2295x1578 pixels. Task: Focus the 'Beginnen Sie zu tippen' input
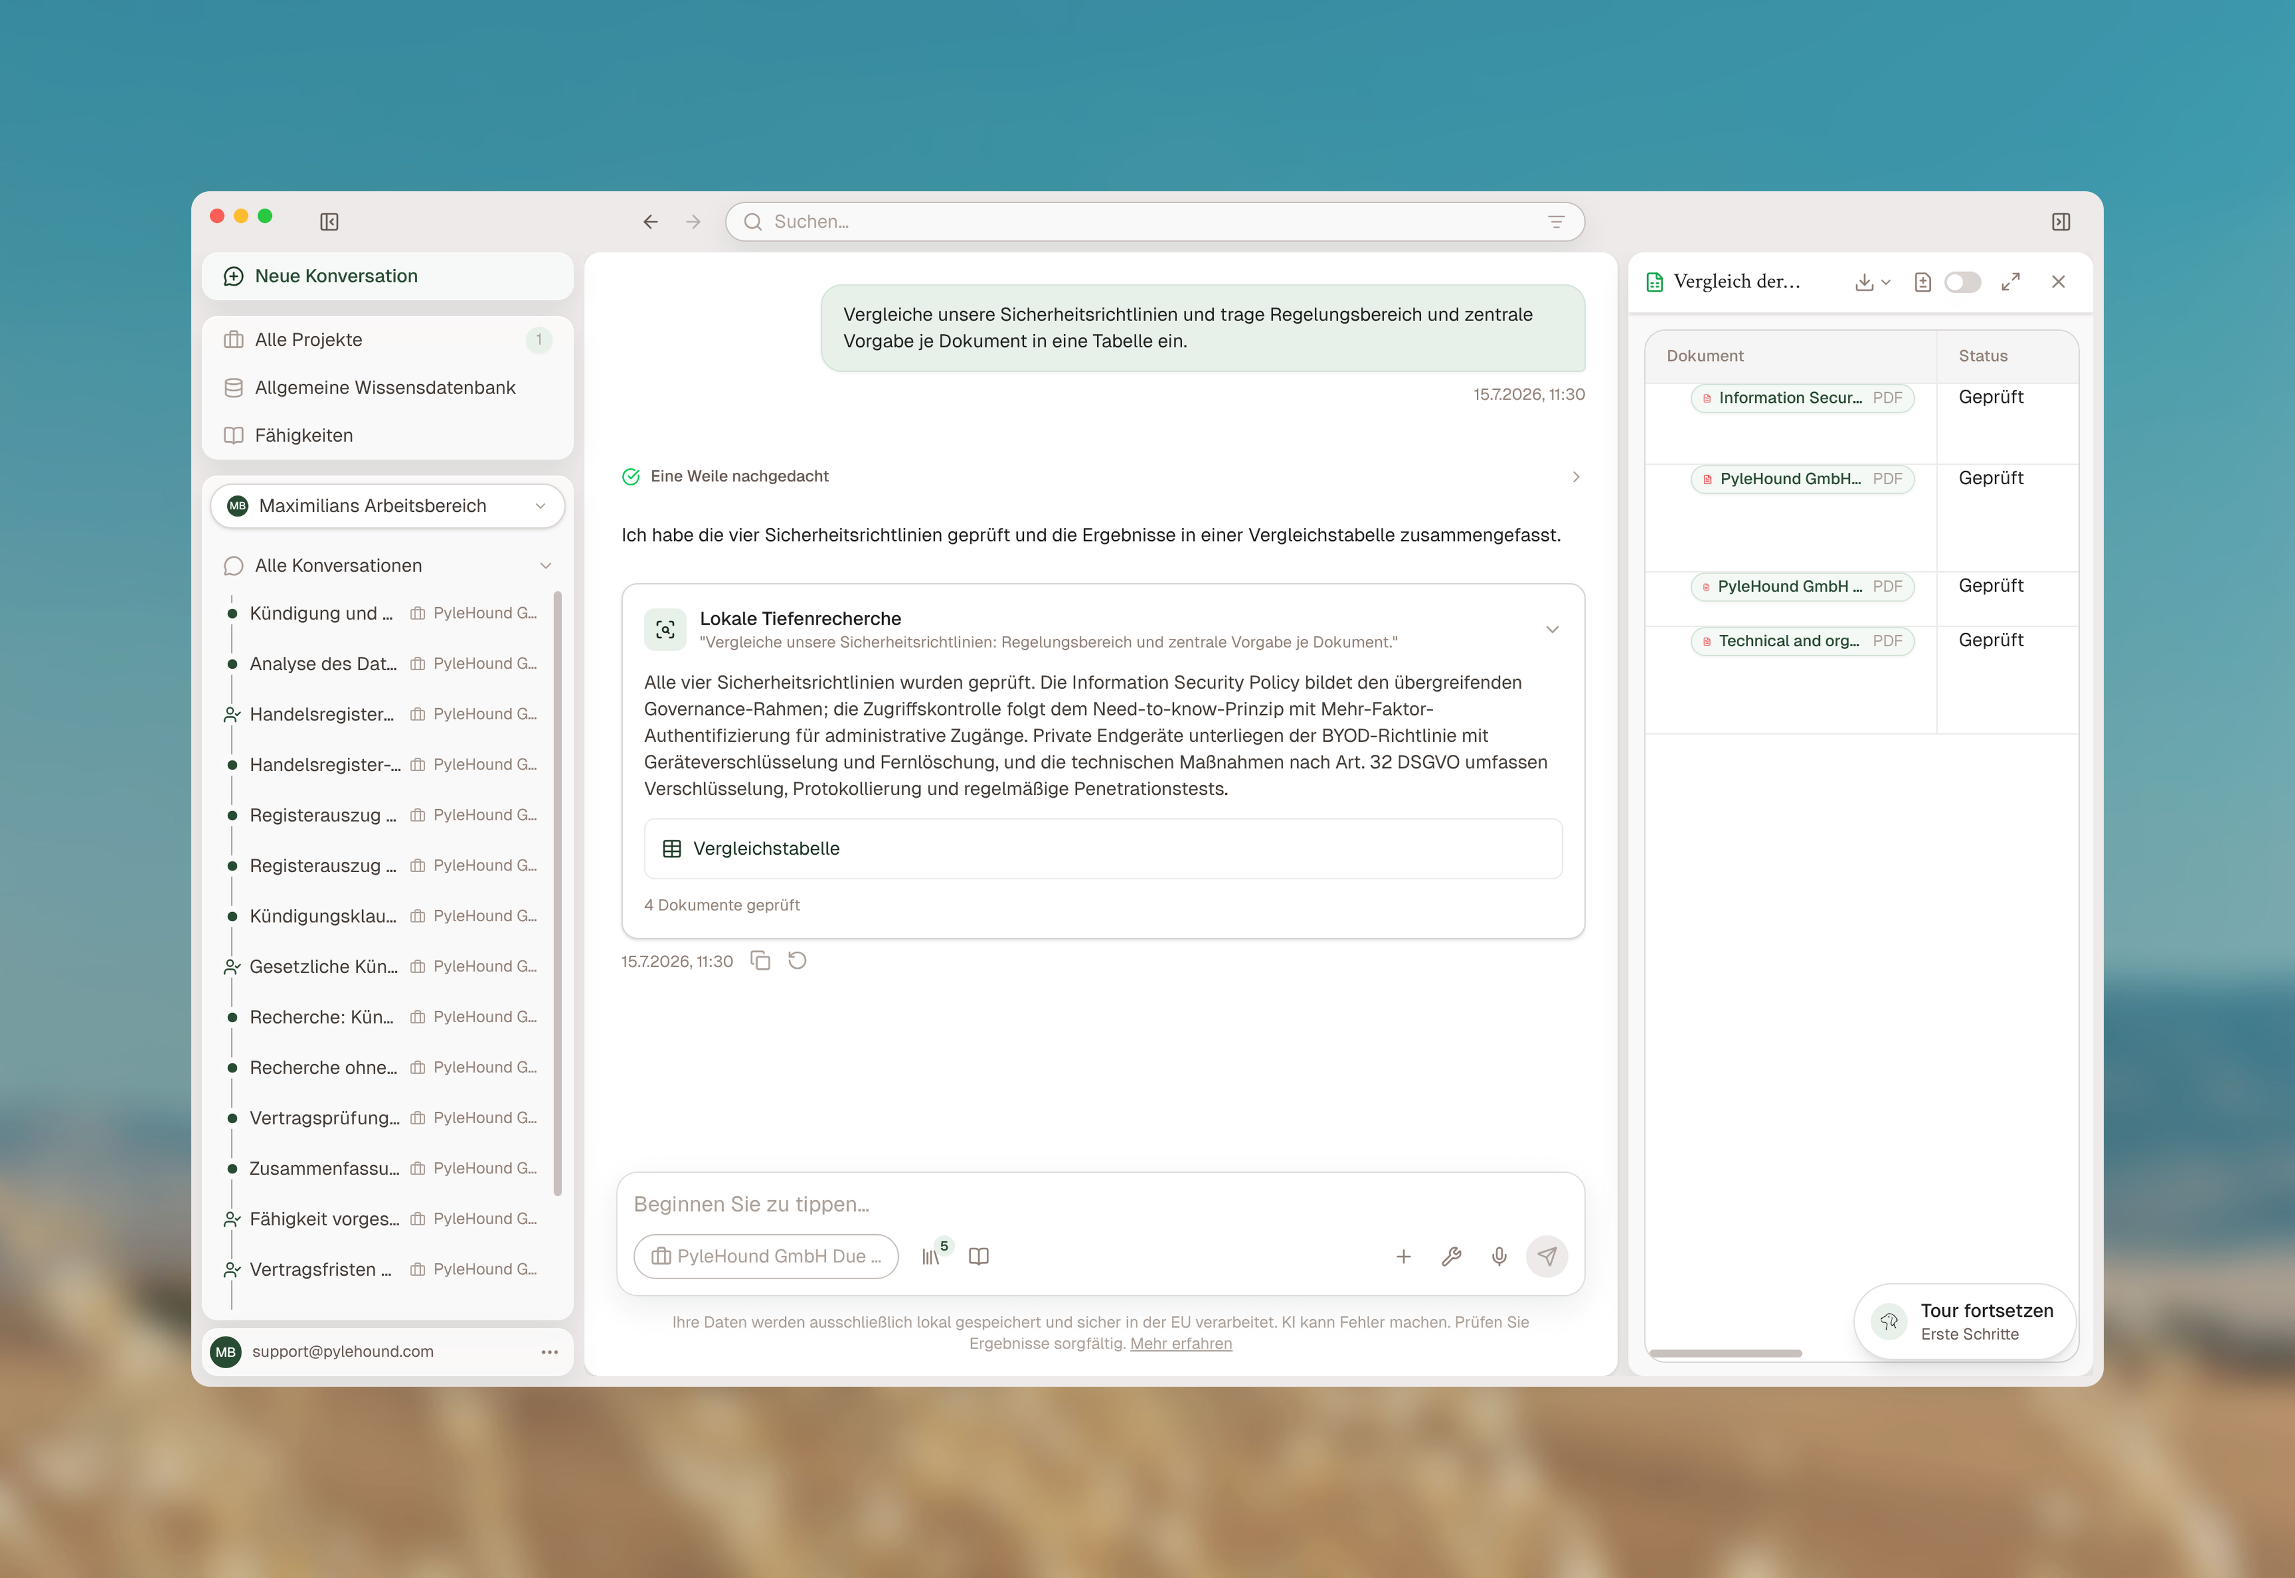tap(1100, 1204)
